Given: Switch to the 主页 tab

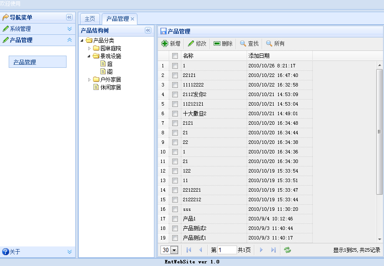Looking at the screenshot, I should coord(90,19).
